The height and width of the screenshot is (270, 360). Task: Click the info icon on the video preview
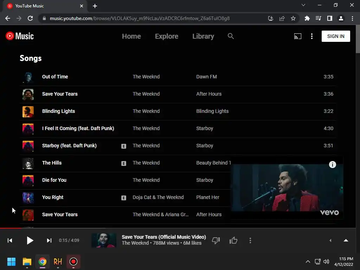(333, 165)
